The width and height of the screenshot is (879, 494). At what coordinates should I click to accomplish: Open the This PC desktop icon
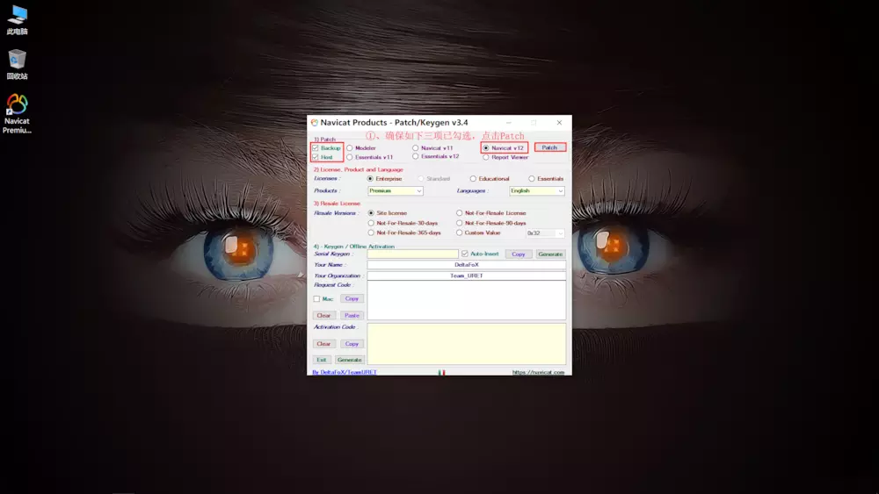(18, 19)
